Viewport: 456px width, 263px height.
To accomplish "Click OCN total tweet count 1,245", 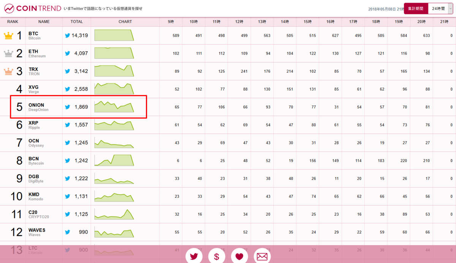I will pos(81,143).
